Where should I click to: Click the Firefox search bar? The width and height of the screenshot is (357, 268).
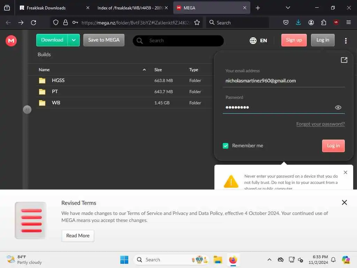[237, 23]
